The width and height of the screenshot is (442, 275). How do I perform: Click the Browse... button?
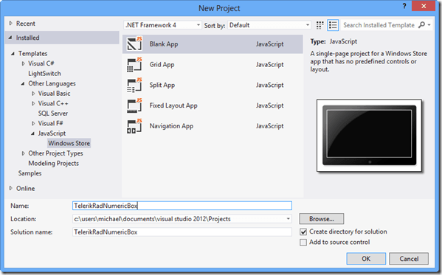(x=322, y=219)
